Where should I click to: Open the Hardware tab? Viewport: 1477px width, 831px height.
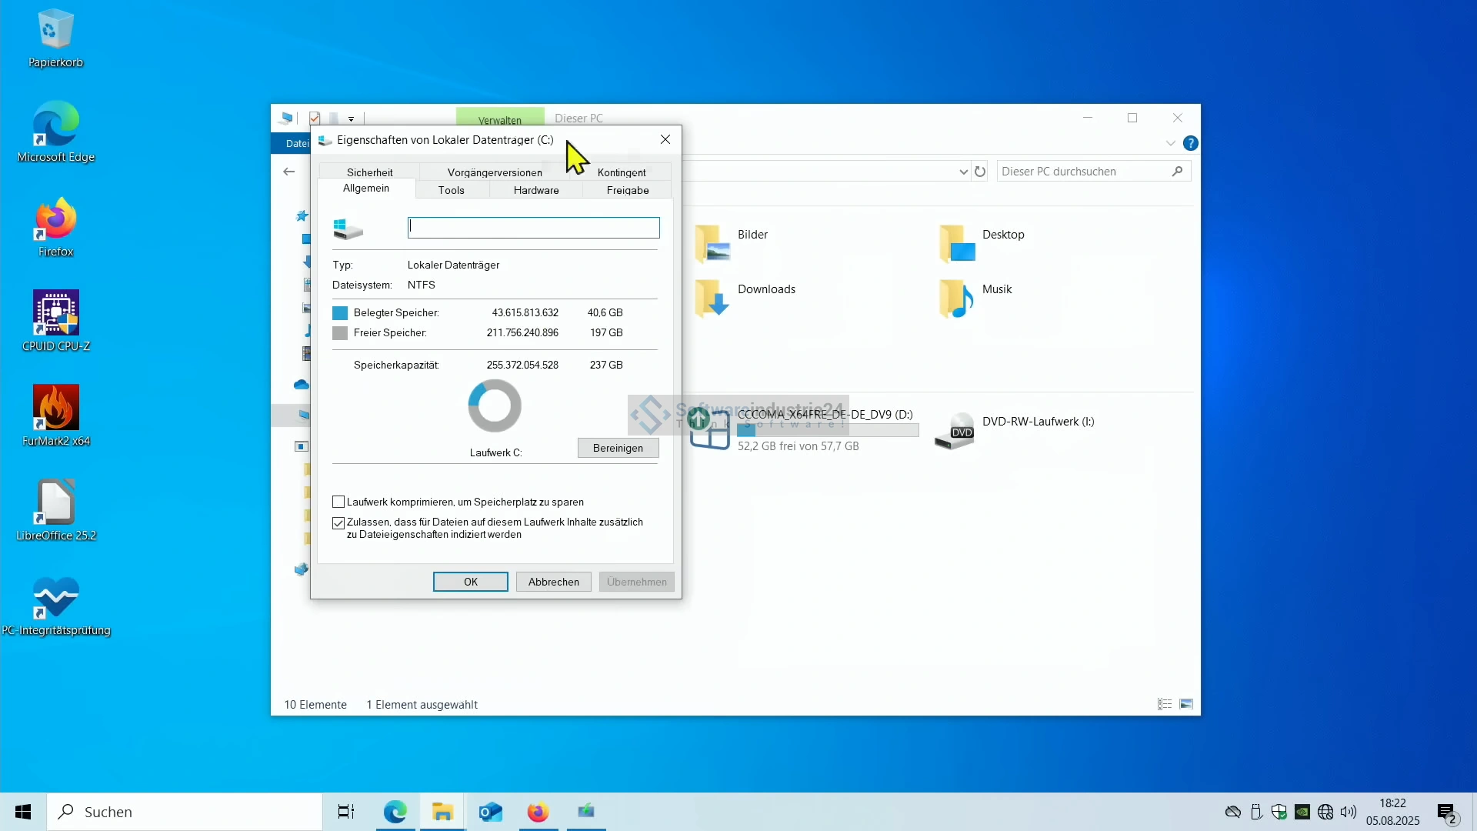(536, 190)
